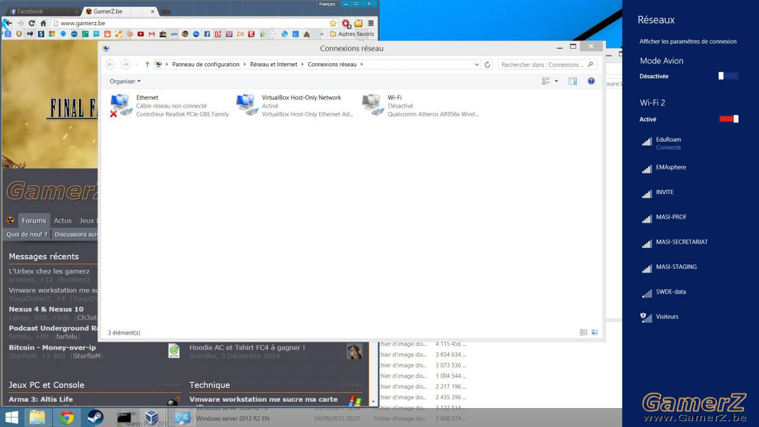Open help in Connexions réseau window
This screenshot has width=759, height=427.
(x=591, y=81)
